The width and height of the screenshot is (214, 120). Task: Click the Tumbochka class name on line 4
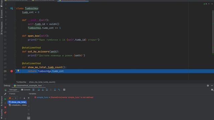(x=31, y=8)
